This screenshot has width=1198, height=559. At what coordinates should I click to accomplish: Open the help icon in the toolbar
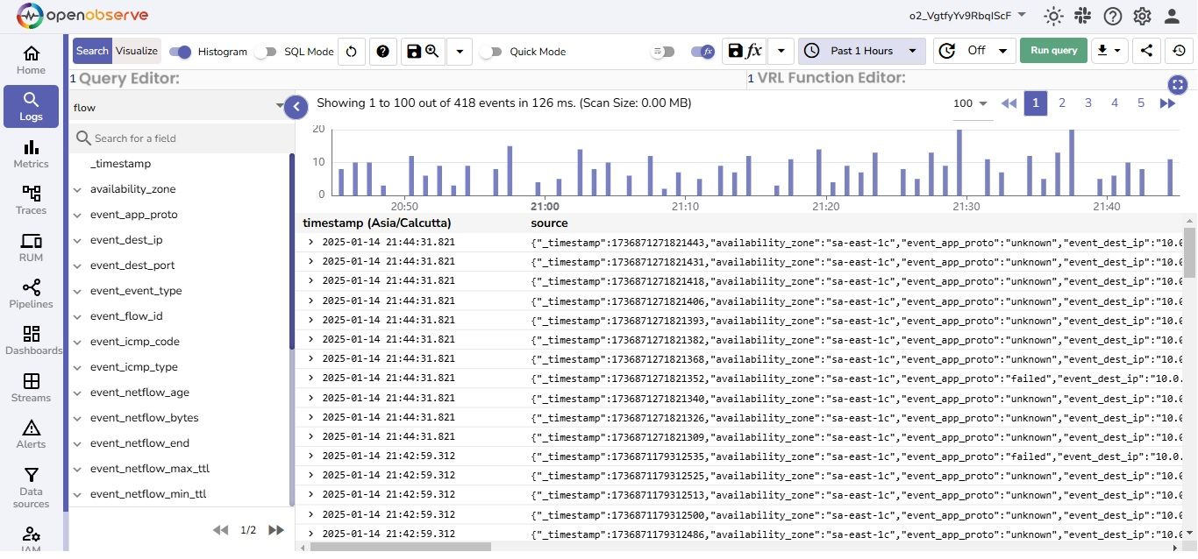(383, 51)
